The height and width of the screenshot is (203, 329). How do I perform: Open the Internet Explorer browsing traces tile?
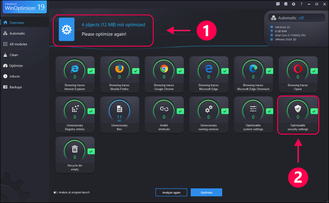click(x=75, y=74)
